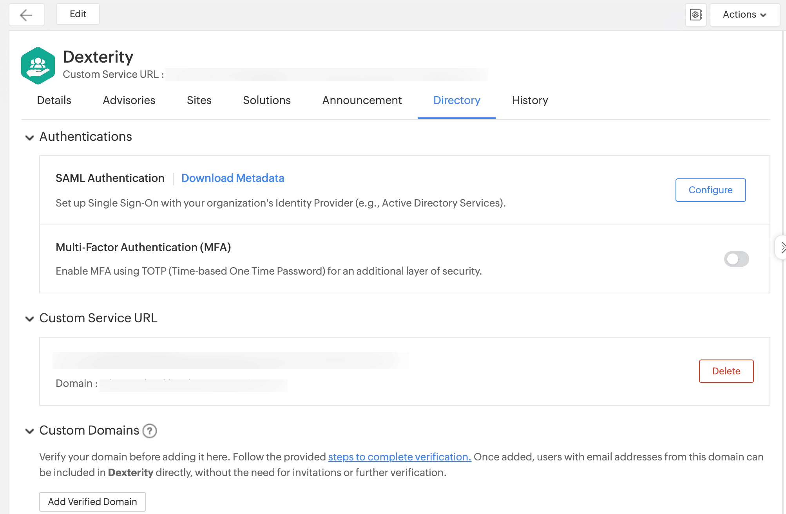Screen dimensions: 786x514
Task: Open the Advisories tab
Action: point(129,101)
